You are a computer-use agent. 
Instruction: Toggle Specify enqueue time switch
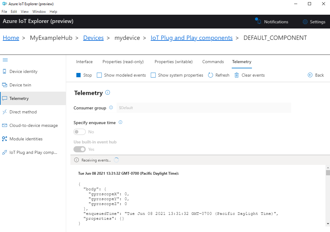pos(79,131)
